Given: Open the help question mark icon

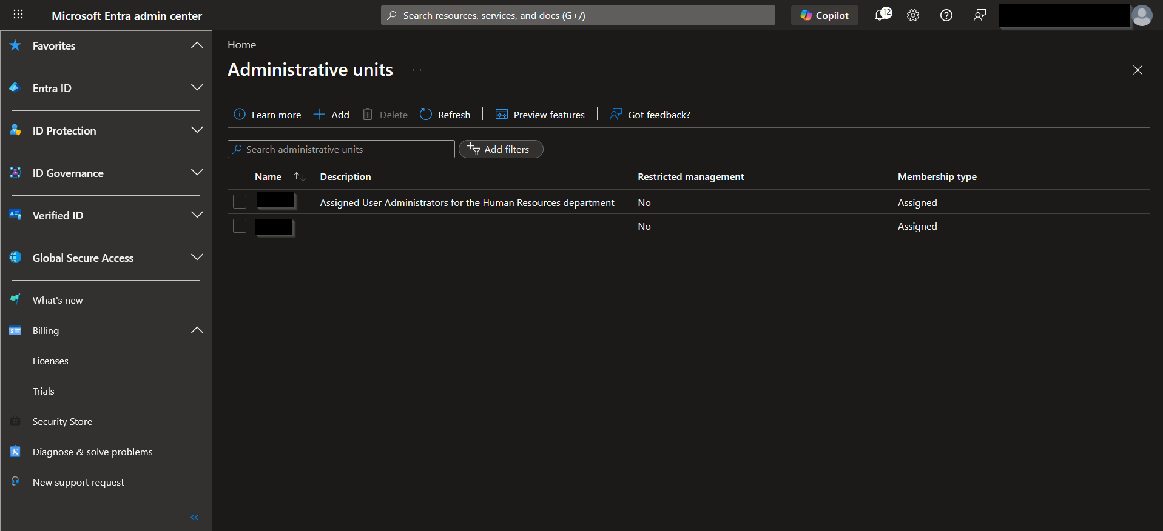Looking at the screenshot, I should 946,15.
